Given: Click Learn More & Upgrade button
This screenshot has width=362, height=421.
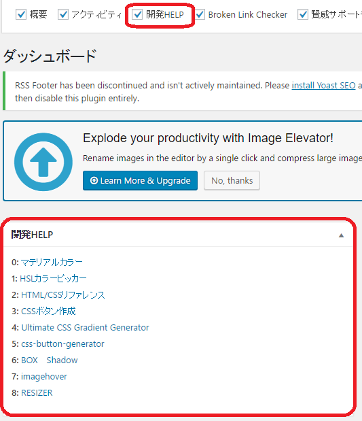Looking at the screenshot, I should tap(140, 180).
